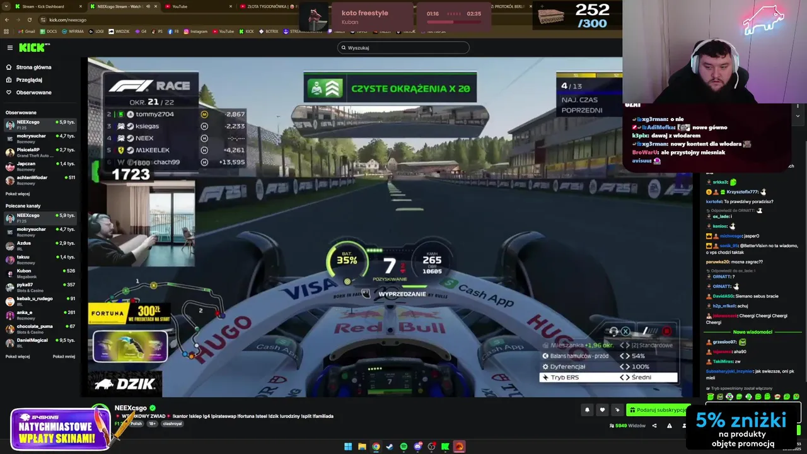
Task: Go back in browser history
Action: tap(6, 20)
